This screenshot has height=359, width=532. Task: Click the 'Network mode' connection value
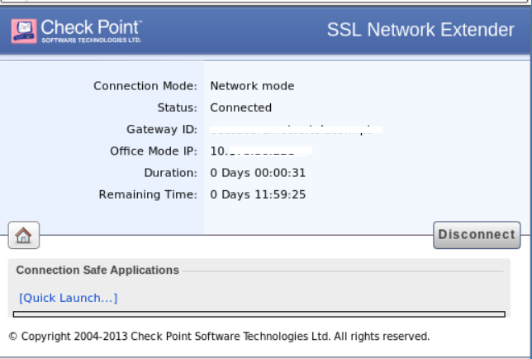coord(252,86)
